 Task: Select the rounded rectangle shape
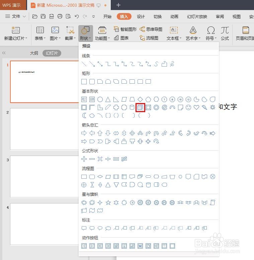point(92,82)
